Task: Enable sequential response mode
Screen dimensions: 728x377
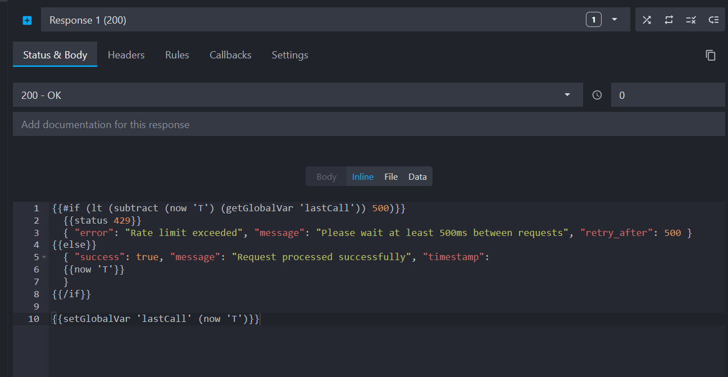Action: tap(668, 20)
